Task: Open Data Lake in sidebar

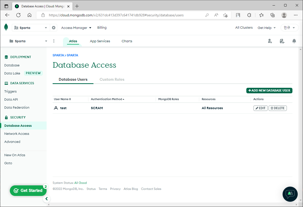Action: [12, 73]
